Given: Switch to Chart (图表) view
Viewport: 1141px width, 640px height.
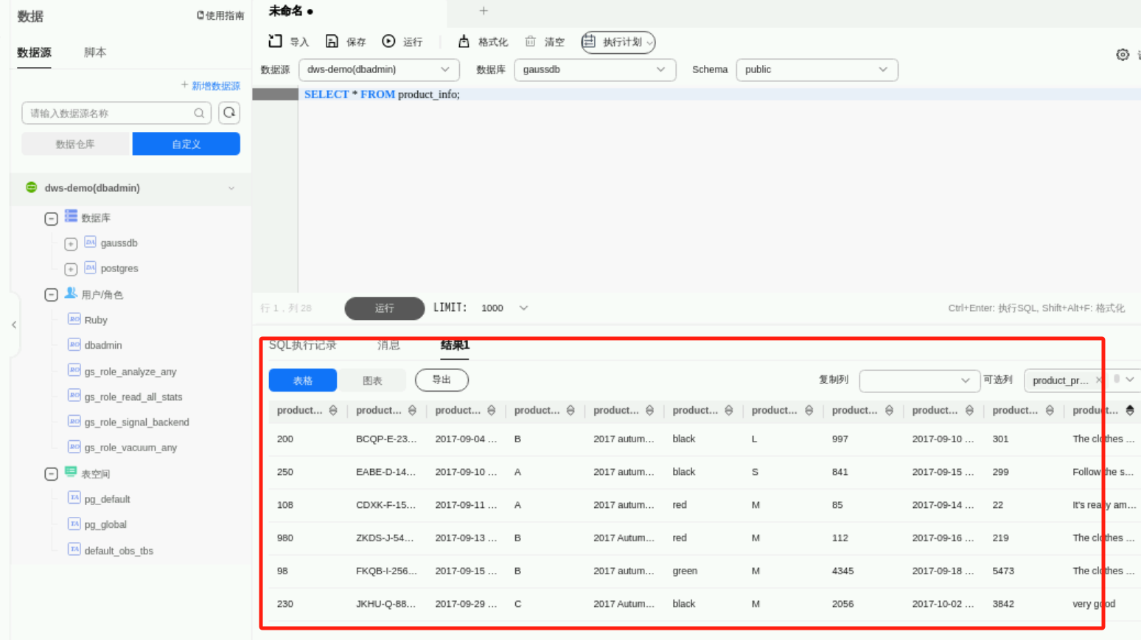Looking at the screenshot, I should (372, 380).
